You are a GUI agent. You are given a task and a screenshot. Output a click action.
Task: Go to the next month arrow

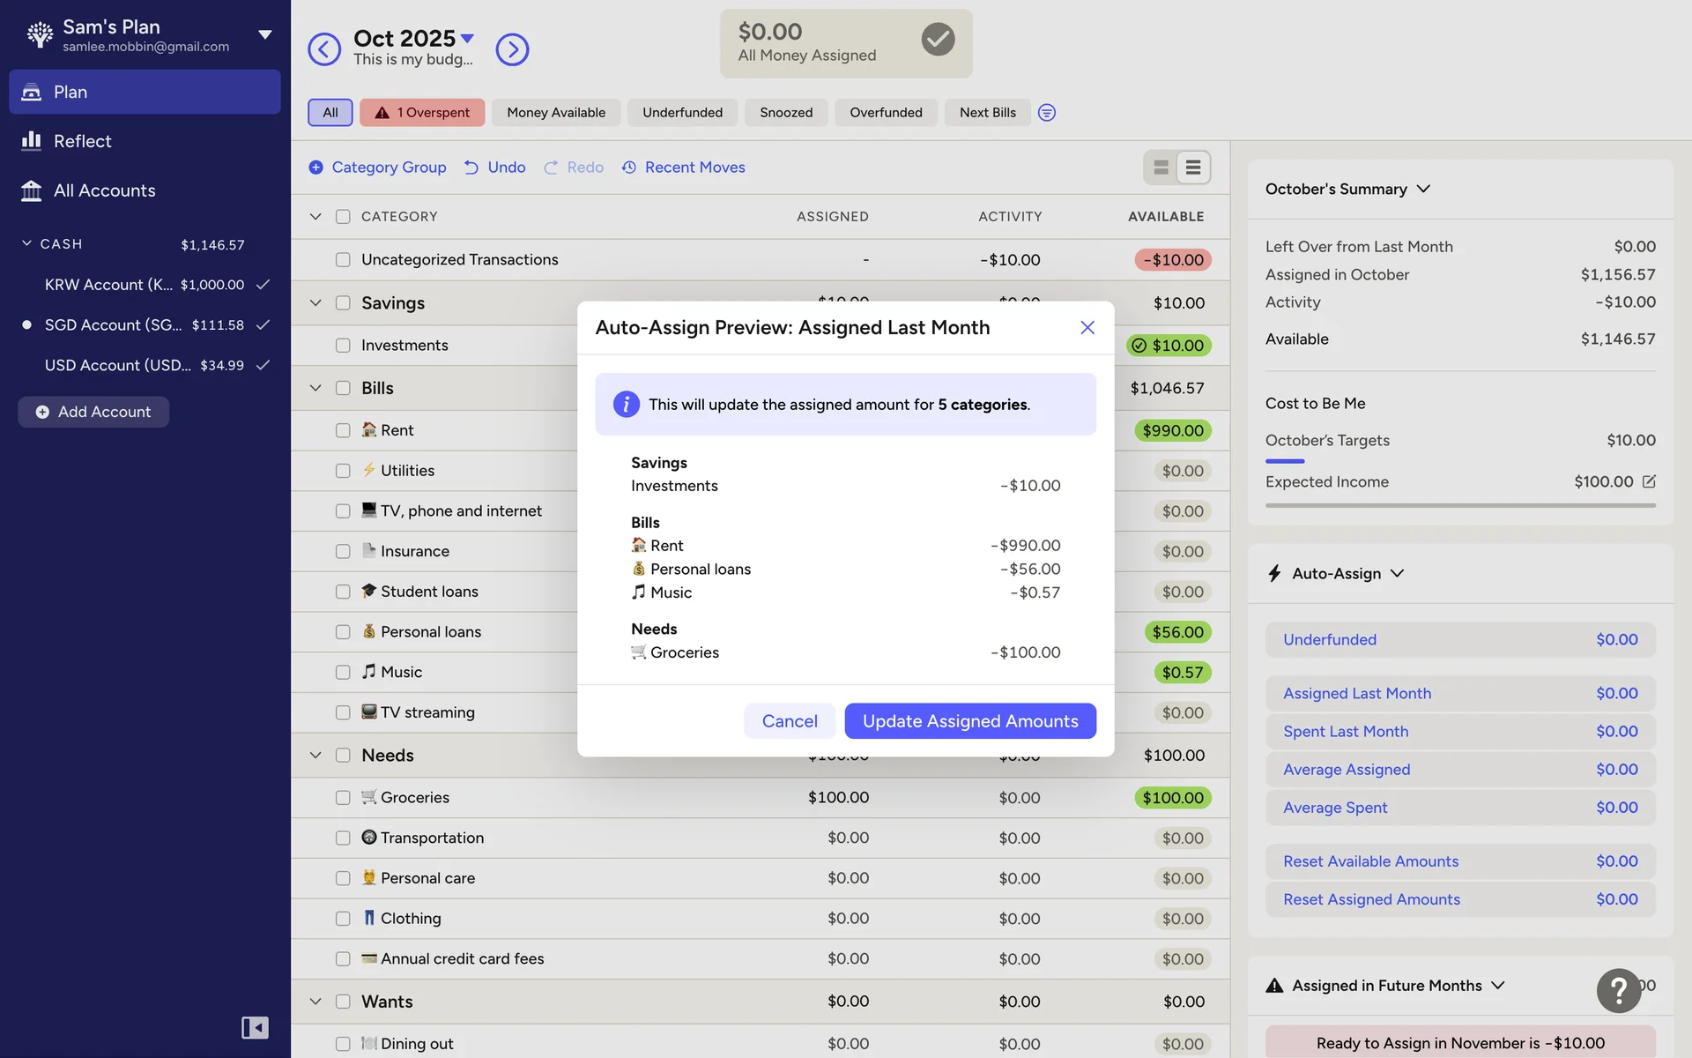[x=512, y=49]
